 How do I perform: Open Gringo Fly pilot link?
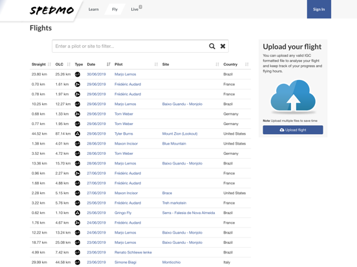pos(123,213)
